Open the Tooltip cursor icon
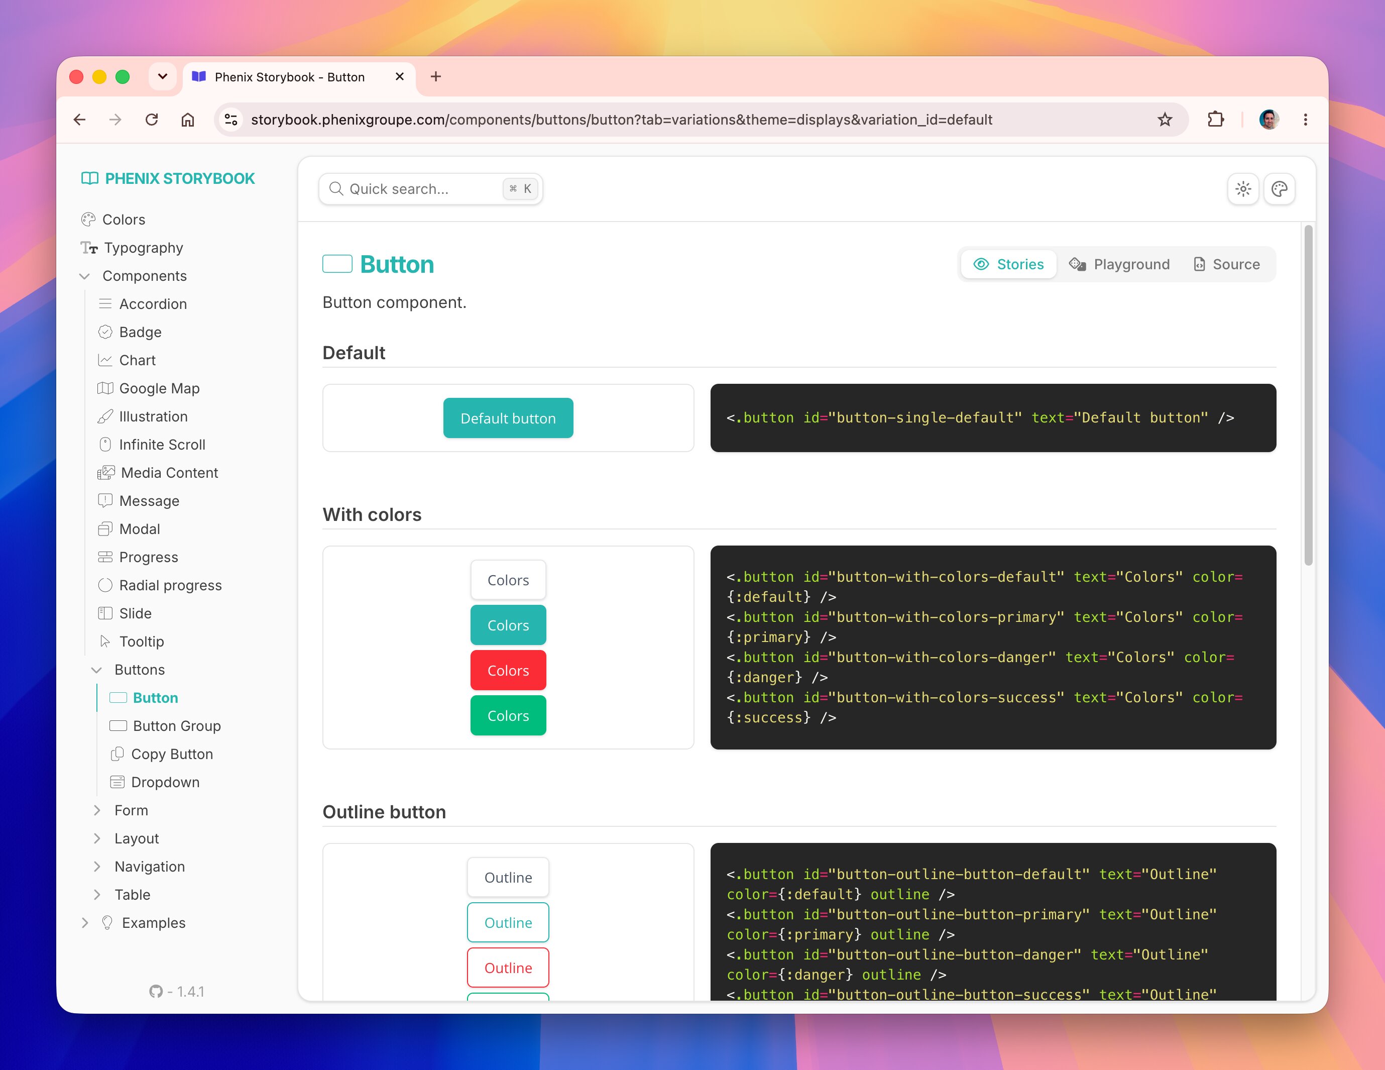The height and width of the screenshot is (1070, 1385). (x=105, y=641)
